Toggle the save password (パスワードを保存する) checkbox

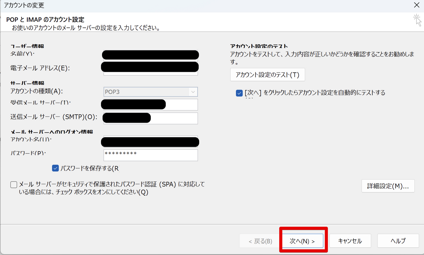(55, 168)
